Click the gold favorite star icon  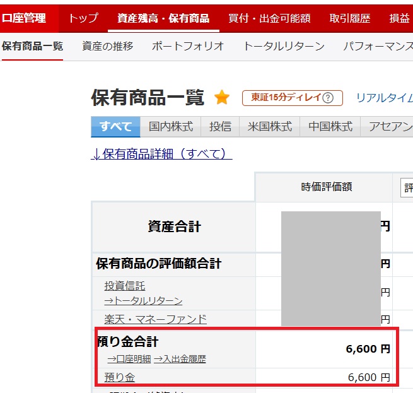(x=222, y=98)
